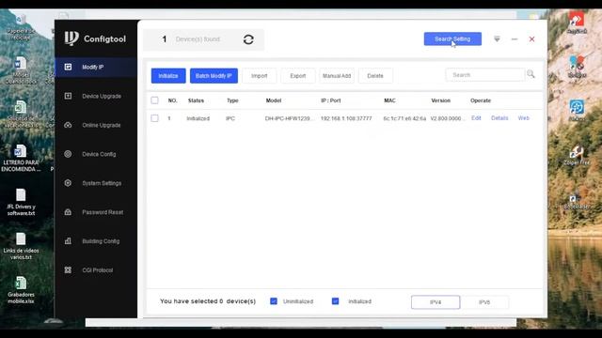
Task: Open the Modify IP section icon
Action: 68,67
